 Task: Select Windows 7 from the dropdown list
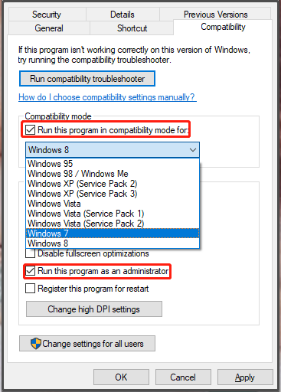point(113,234)
